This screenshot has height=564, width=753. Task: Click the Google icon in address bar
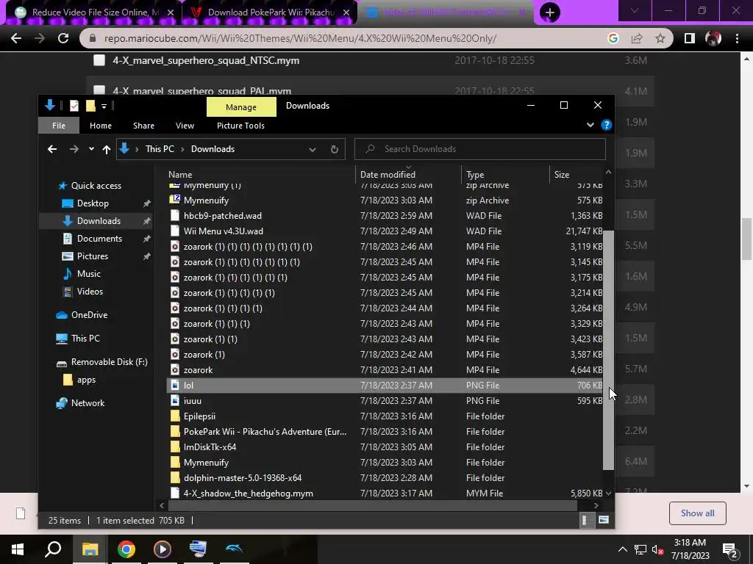tap(613, 38)
